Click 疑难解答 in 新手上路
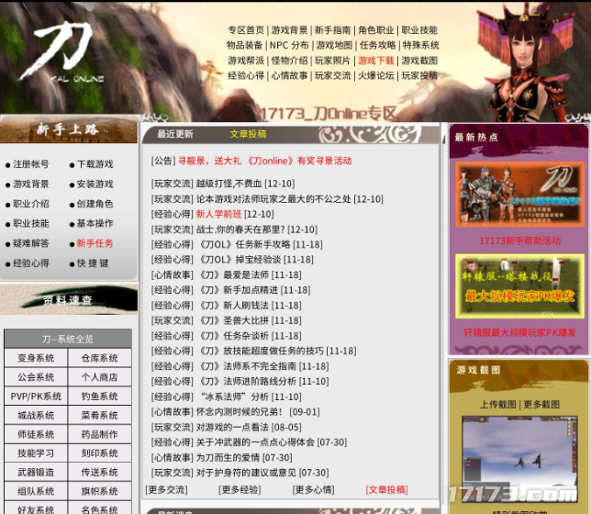The height and width of the screenshot is (514, 591). 31,243
